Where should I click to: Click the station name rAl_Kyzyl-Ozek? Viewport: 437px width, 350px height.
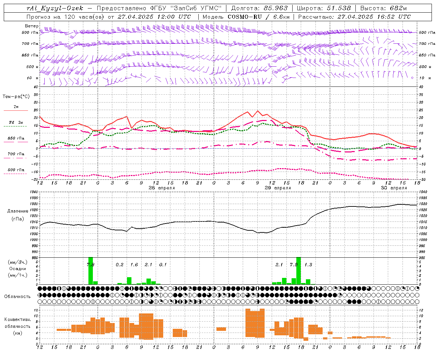[55, 8]
